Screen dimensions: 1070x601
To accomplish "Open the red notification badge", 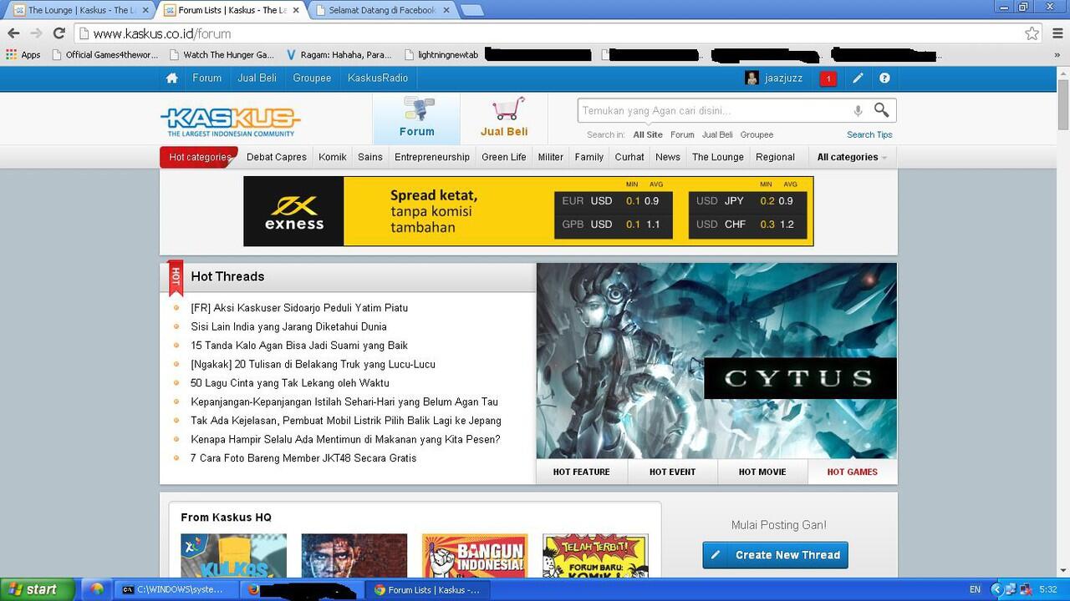I will (828, 78).
